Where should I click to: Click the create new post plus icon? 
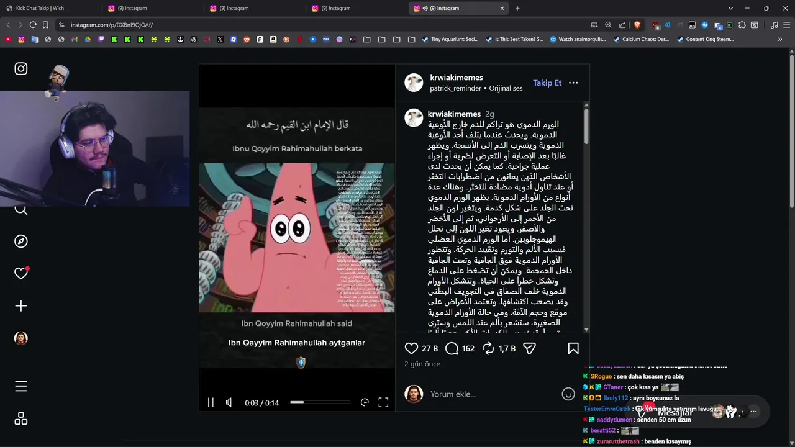(x=21, y=305)
